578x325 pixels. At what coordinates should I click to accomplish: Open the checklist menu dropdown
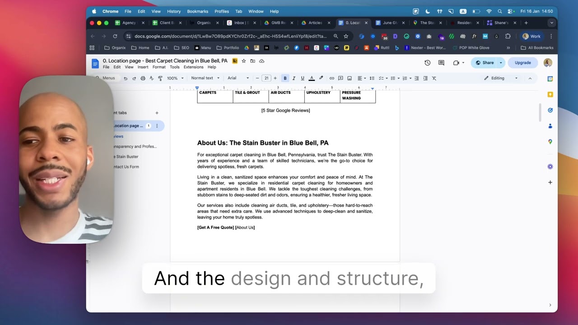pos(383,78)
